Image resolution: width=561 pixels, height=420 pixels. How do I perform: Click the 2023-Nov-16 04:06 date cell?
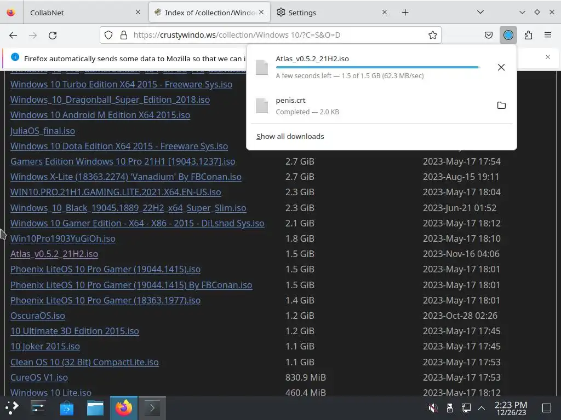(461, 254)
